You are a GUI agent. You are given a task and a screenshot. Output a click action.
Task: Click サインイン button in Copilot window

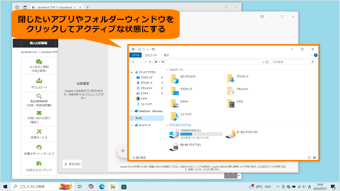pyautogui.click(x=72, y=164)
